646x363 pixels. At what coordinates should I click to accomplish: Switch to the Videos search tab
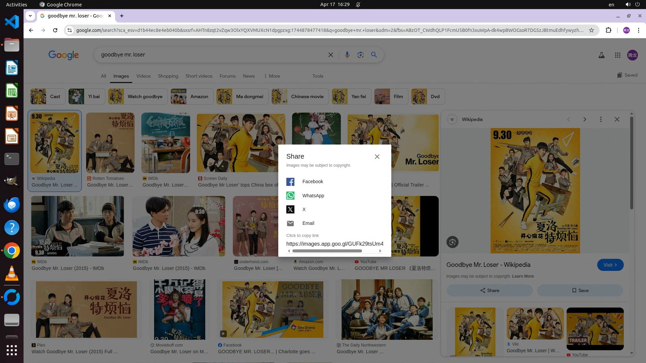[x=143, y=76]
